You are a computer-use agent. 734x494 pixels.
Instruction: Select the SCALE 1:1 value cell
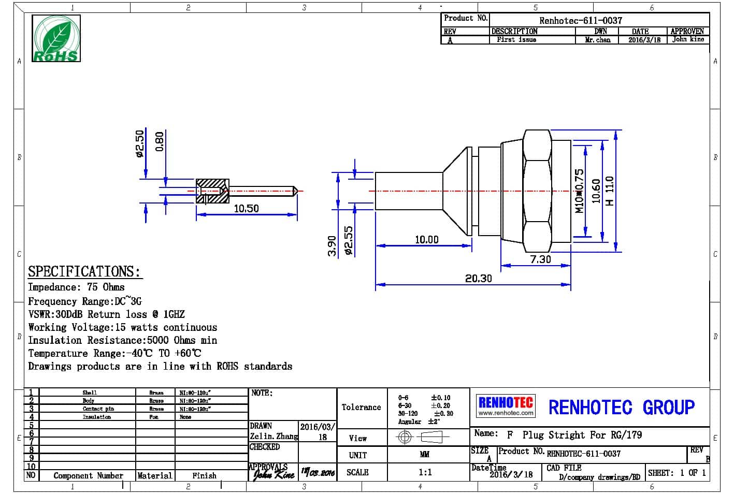(x=425, y=472)
